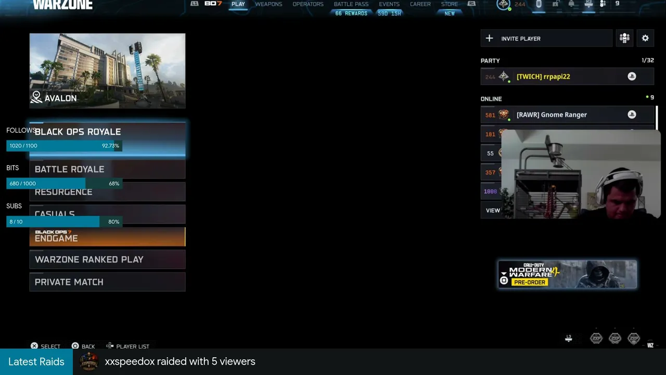Click PlayStation icon on Gnome Ranger's row

tap(632, 115)
